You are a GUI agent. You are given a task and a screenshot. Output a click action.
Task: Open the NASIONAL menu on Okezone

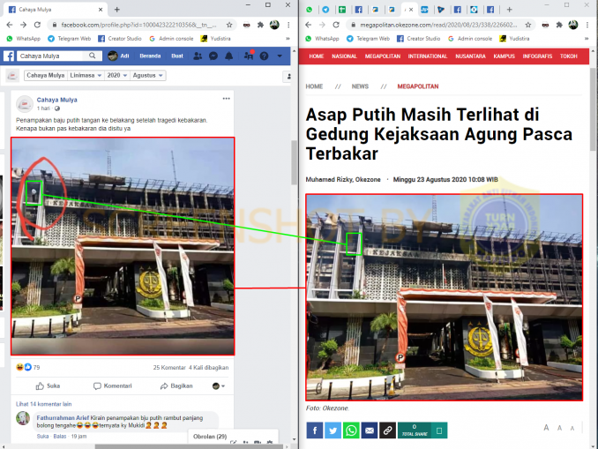pos(344,56)
